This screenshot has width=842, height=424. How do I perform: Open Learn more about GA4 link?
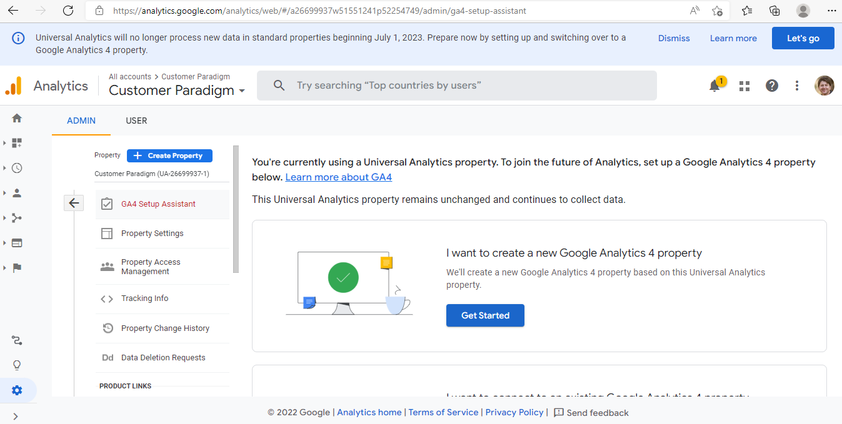[x=338, y=177]
